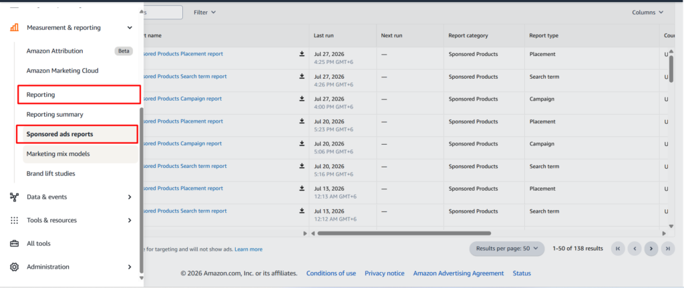The width and height of the screenshot is (684, 288).
Task: Download the Jul 27 4:00 PM Campaign report
Action: click(x=301, y=99)
